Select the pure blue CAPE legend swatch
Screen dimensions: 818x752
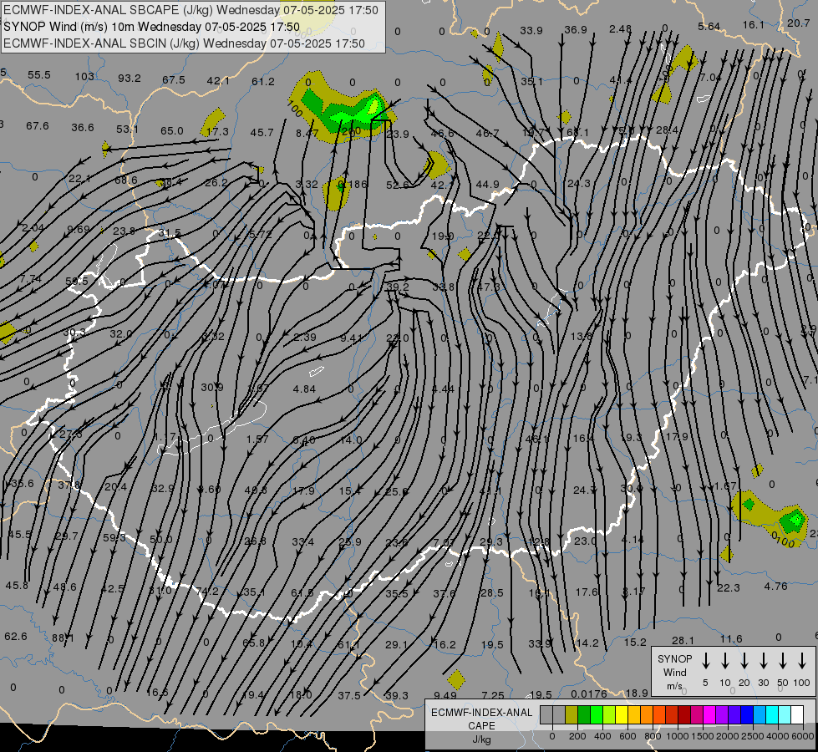coord(746,715)
